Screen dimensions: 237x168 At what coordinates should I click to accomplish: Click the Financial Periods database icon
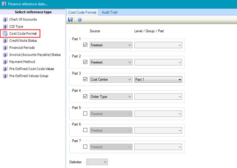tap(5, 48)
